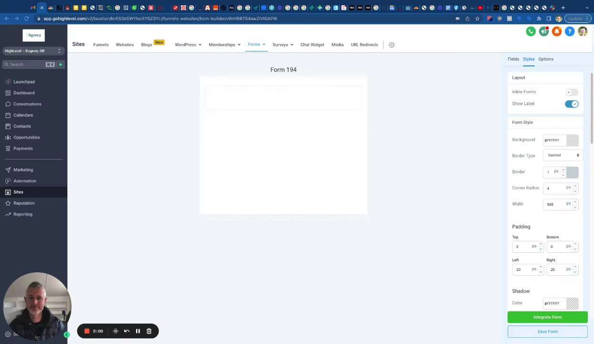Click the Save Form button
This screenshot has width=594, height=344.
tap(548, 332)
